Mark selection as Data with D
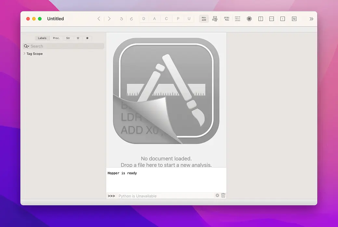Image resolution: width=338 pixels, height=227 pixels. [144, 19]
